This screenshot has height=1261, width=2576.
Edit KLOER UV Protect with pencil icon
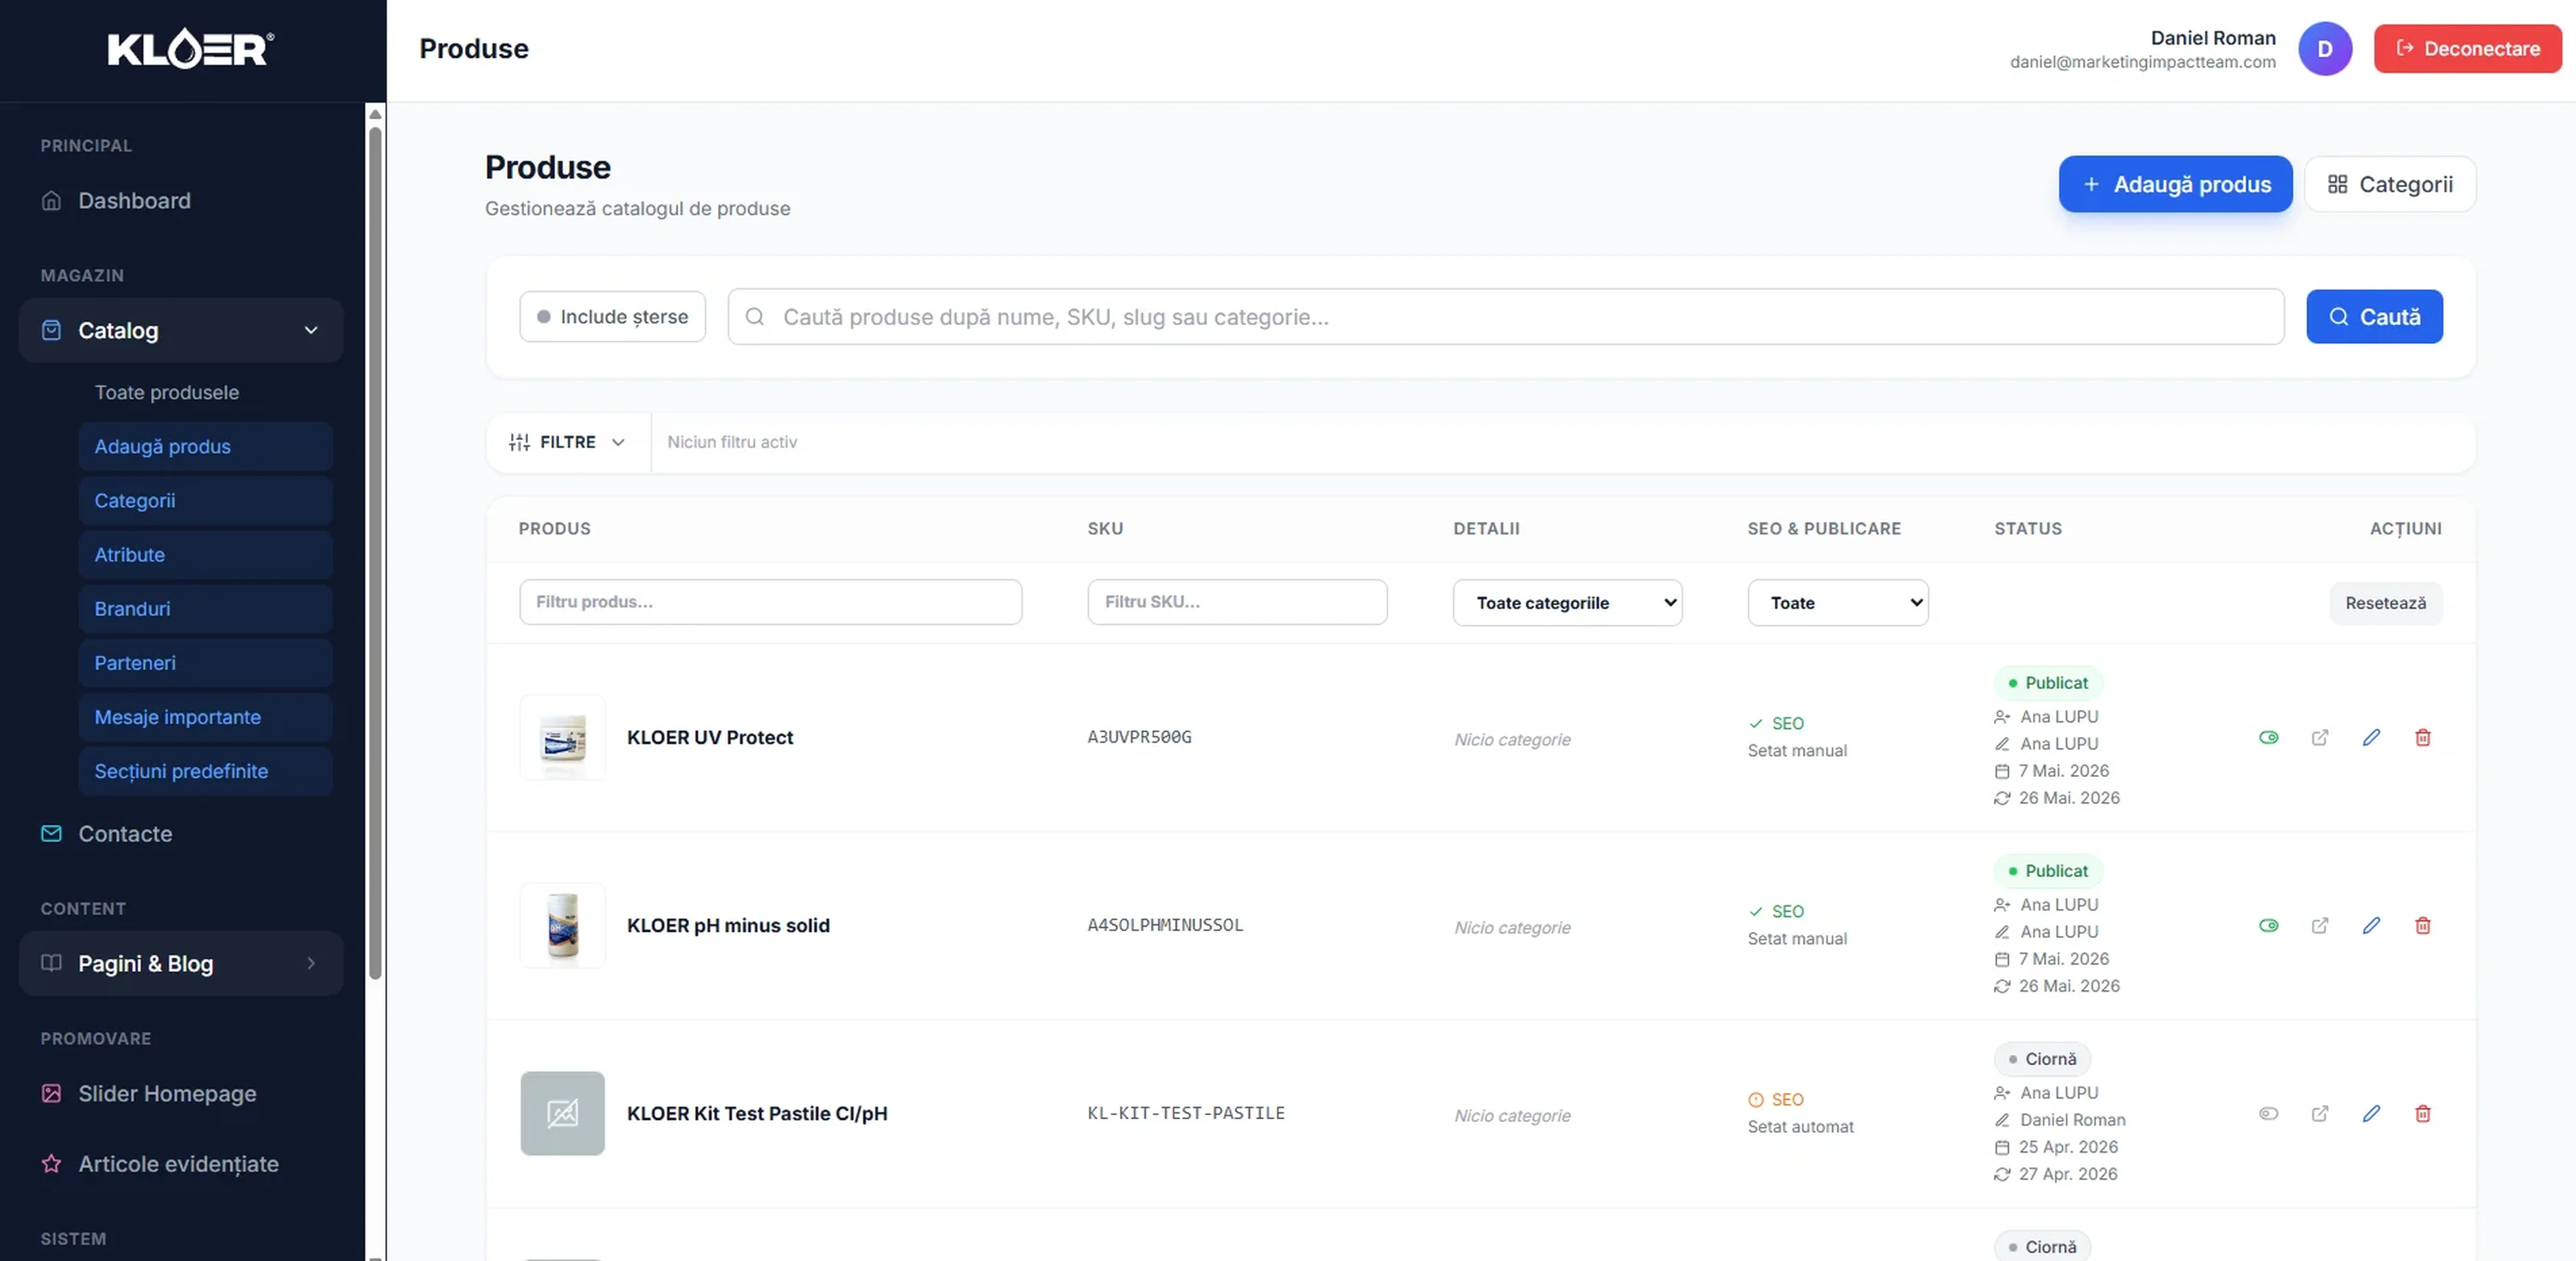point(2371,737)
